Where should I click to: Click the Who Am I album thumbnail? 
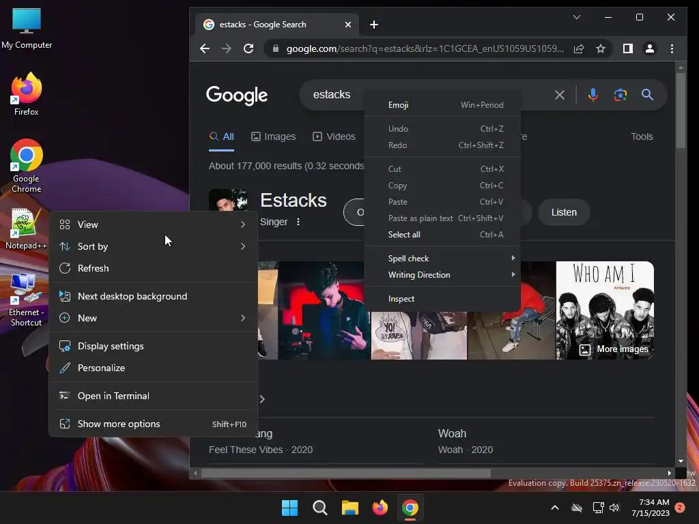point(605,310)
